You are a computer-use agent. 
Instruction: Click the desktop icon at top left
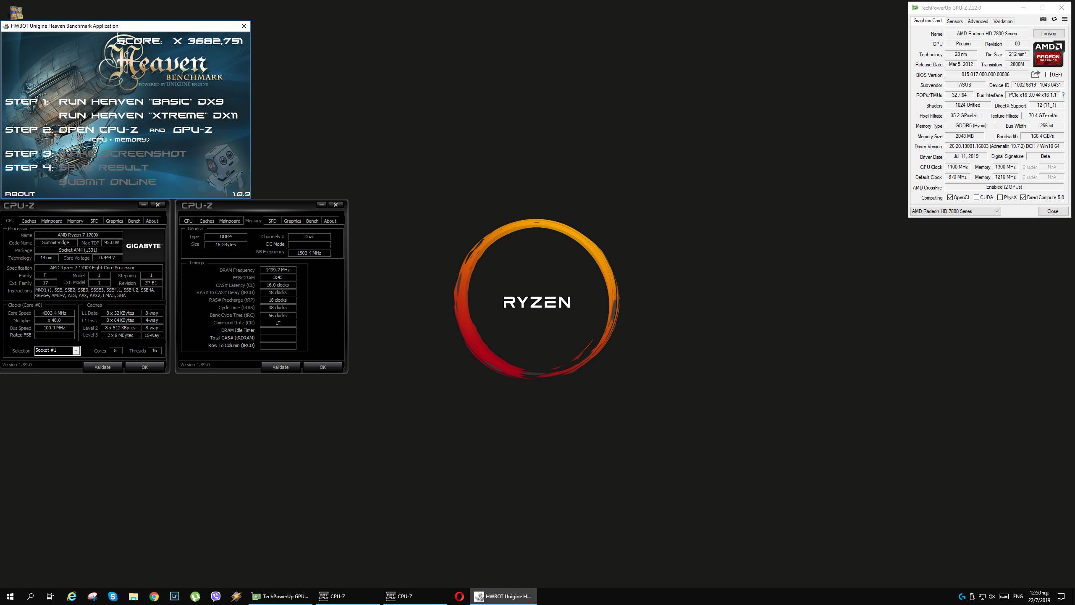[x=16, y=12]
